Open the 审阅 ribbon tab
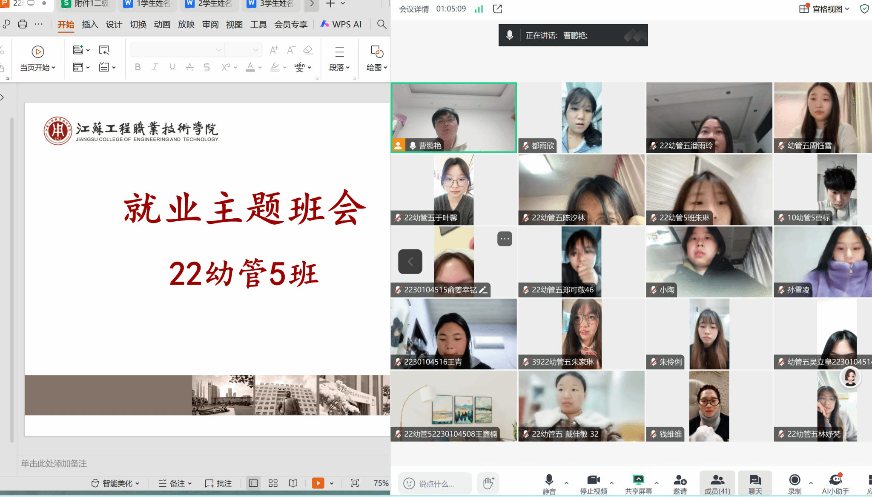The width and height of the screenshot is (872, 497). click(210, 24)
